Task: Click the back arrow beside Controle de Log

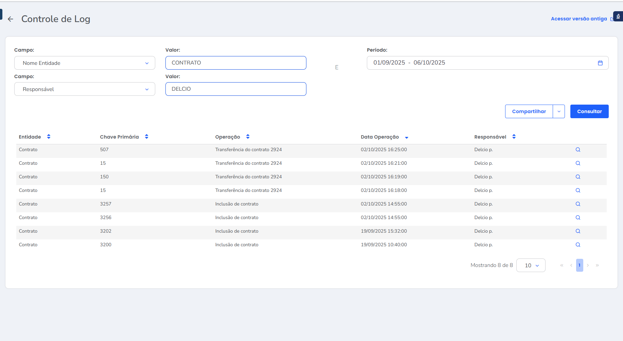Action: point(11,19)
